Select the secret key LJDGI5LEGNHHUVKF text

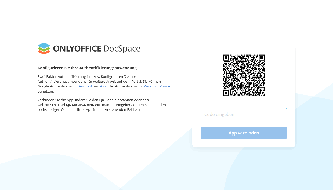[x=84, y=105]
